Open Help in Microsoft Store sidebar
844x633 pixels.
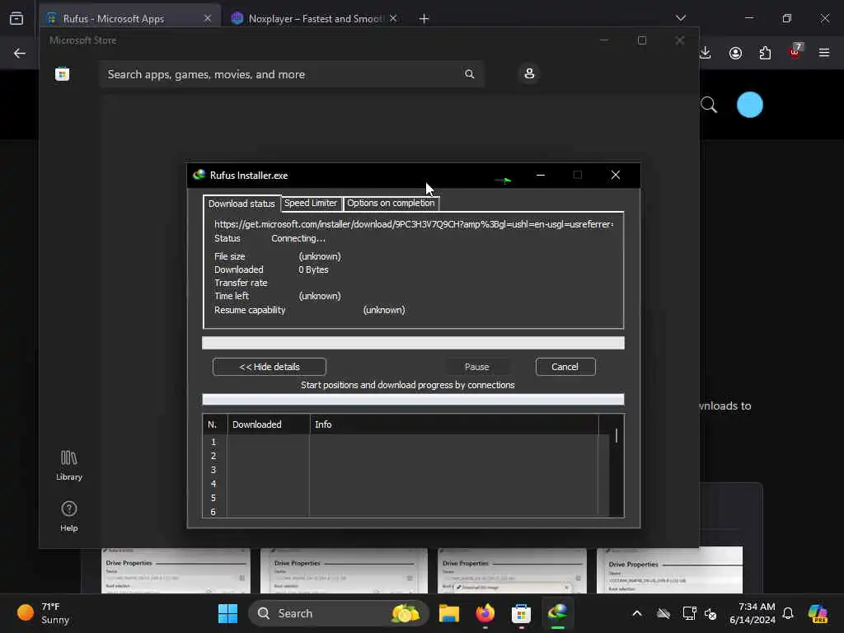[69, 517]
